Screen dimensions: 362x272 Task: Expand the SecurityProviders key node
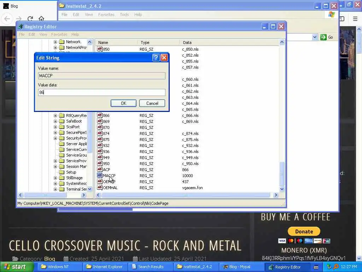click(55, 138)
